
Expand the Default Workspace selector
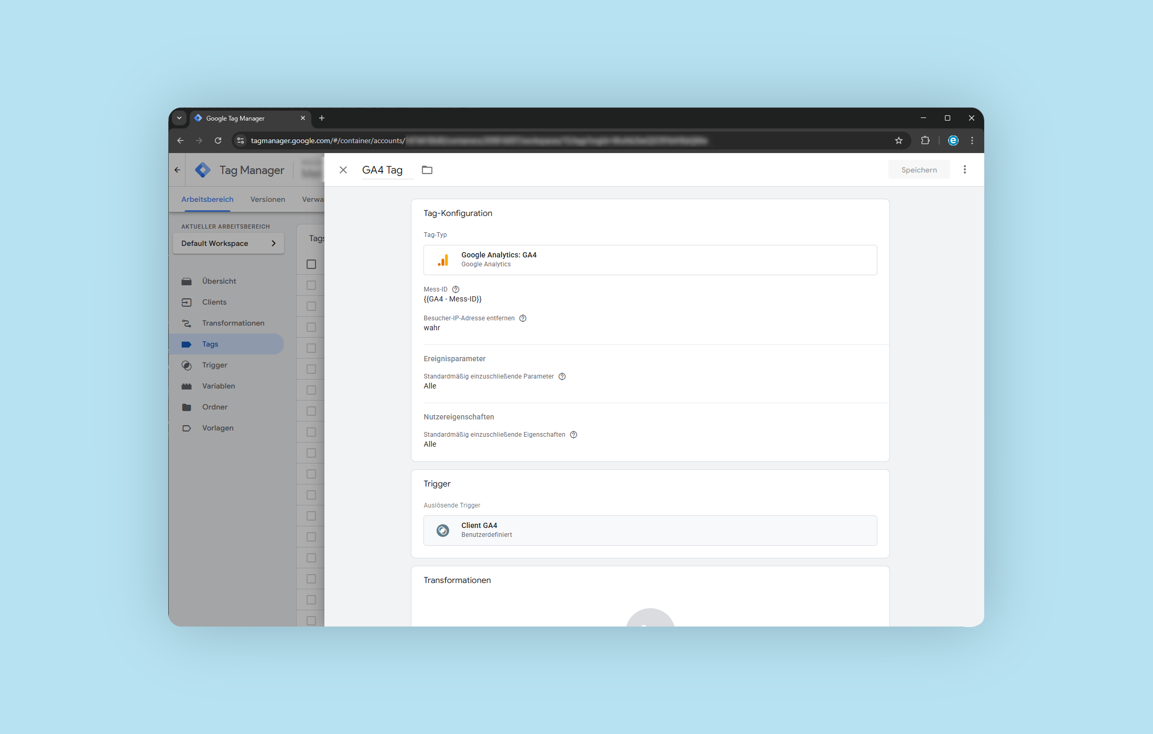[229, 243]
